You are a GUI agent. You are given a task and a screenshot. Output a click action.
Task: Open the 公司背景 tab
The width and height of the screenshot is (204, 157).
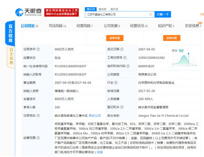click(x=30, y=26)
